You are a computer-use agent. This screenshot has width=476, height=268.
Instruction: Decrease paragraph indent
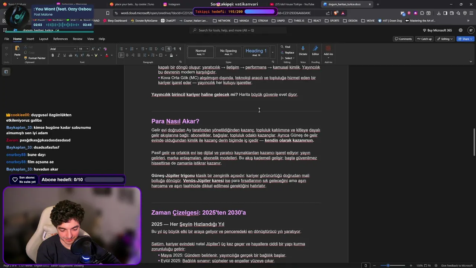click(156, 49)
